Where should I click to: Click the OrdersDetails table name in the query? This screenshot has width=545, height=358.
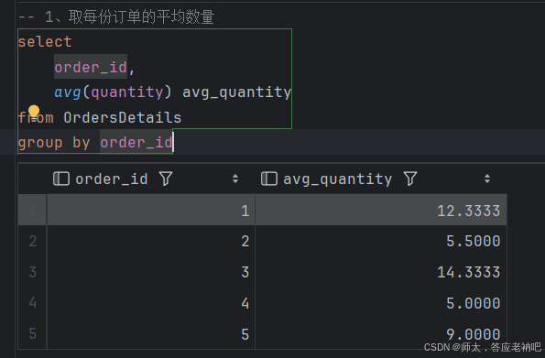click(x=123, y=117)
